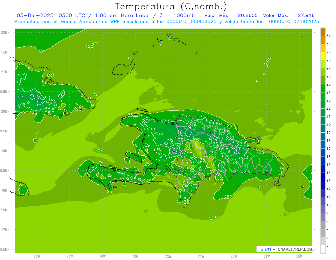Click the Temperatura (C,somb.) title
This screenshot has height=260, width=336.
click(171, 6)
